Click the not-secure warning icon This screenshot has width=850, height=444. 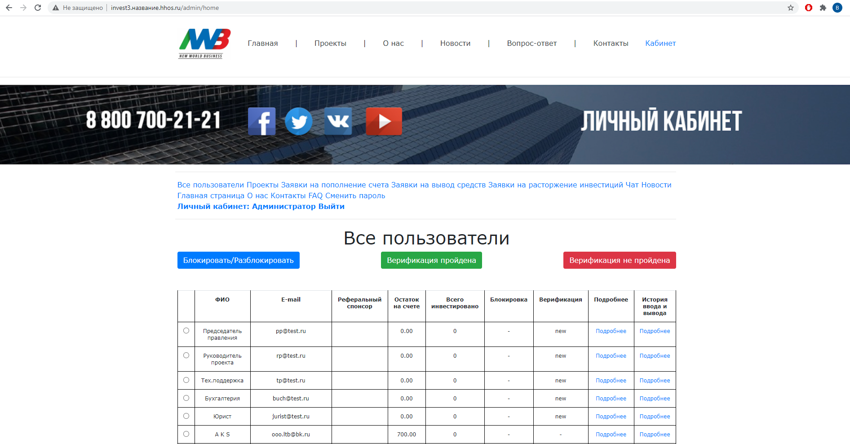pos(56,8)
